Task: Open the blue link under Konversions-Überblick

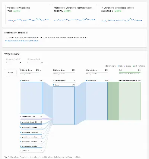Action: coord(22,41)
